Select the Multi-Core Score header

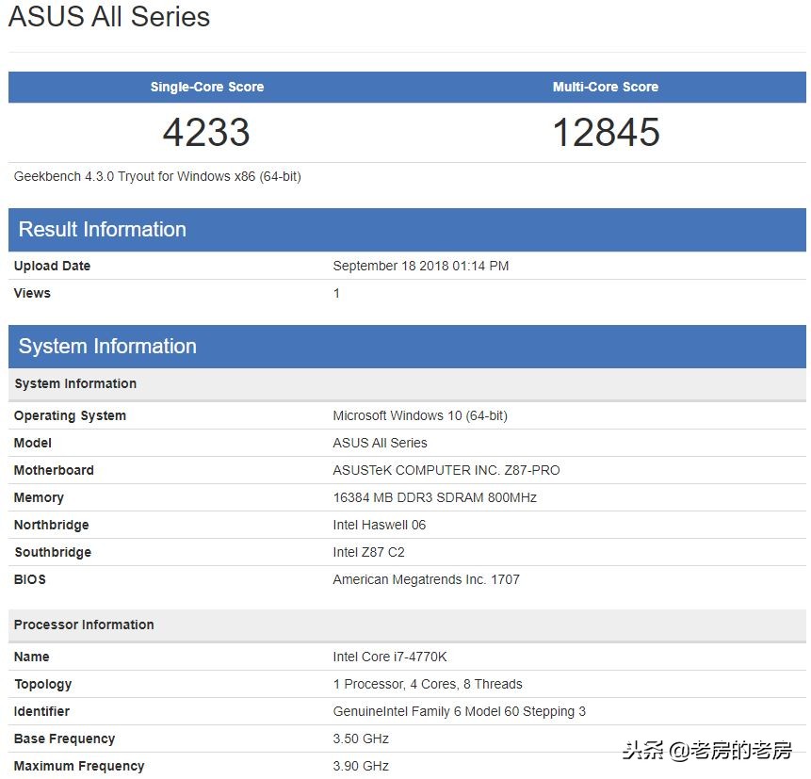coord(606,87)
